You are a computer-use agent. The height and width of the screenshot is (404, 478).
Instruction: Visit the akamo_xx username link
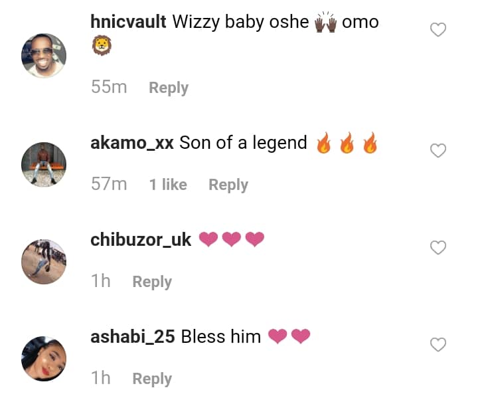click(132, 142)
